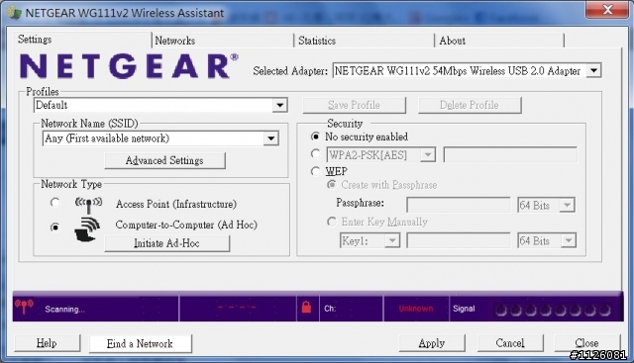The width and height of the screenshot is (634, 363).
Task: Expand the Default profile dropdown
Action: pyautogui.click(x=279, y=106)
